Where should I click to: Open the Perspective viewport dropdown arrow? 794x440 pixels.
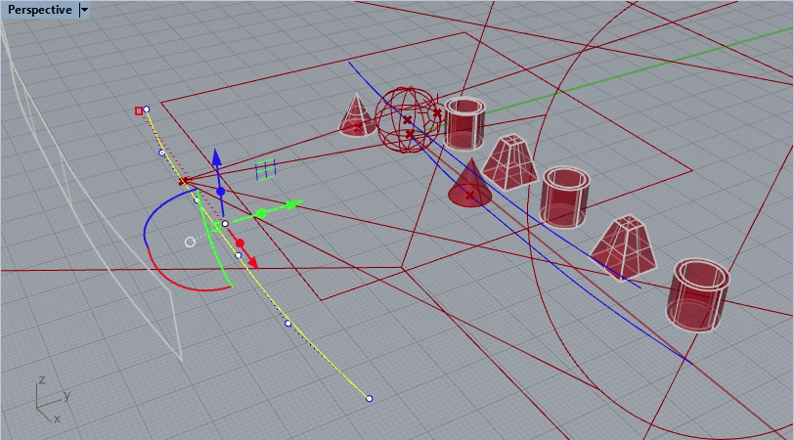click(x=83, y=10)
